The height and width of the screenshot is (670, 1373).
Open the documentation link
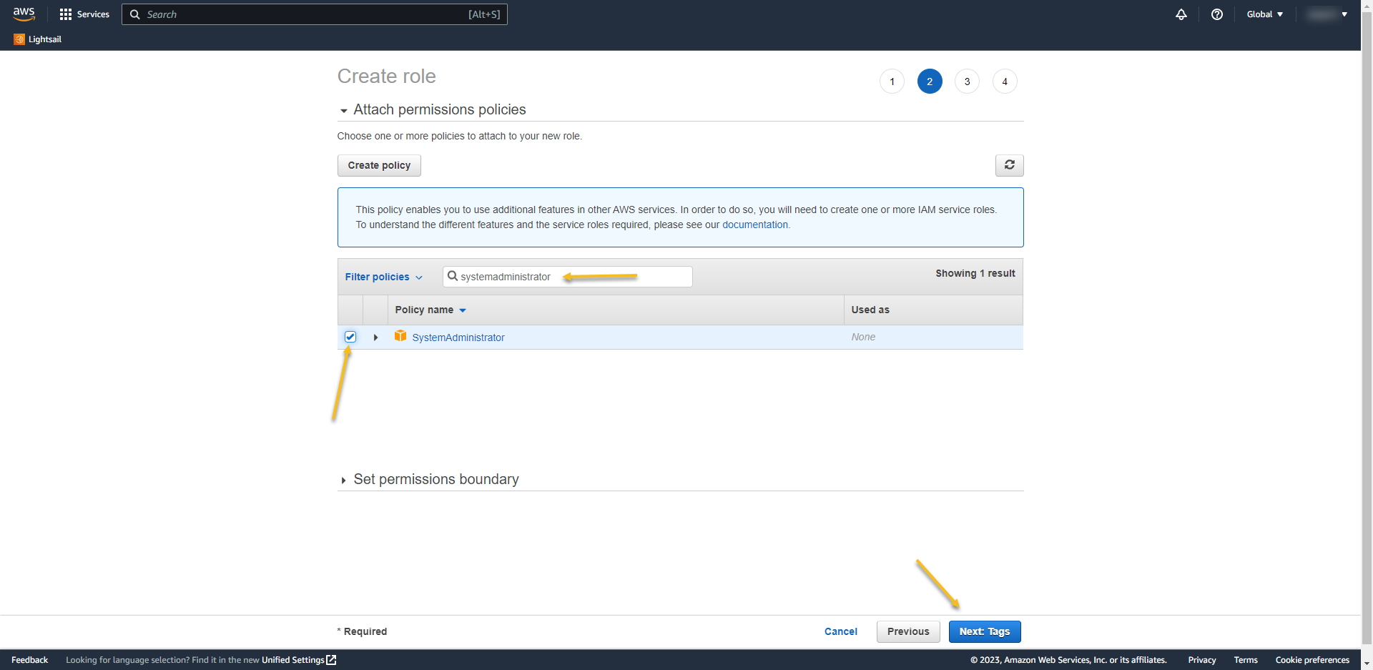754,225
